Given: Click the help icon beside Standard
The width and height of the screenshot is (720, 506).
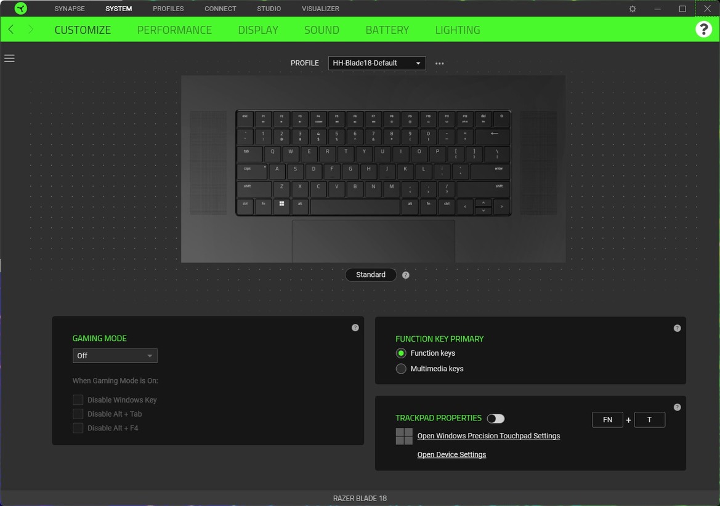Looking at the screenshot, I should [405, 275].
